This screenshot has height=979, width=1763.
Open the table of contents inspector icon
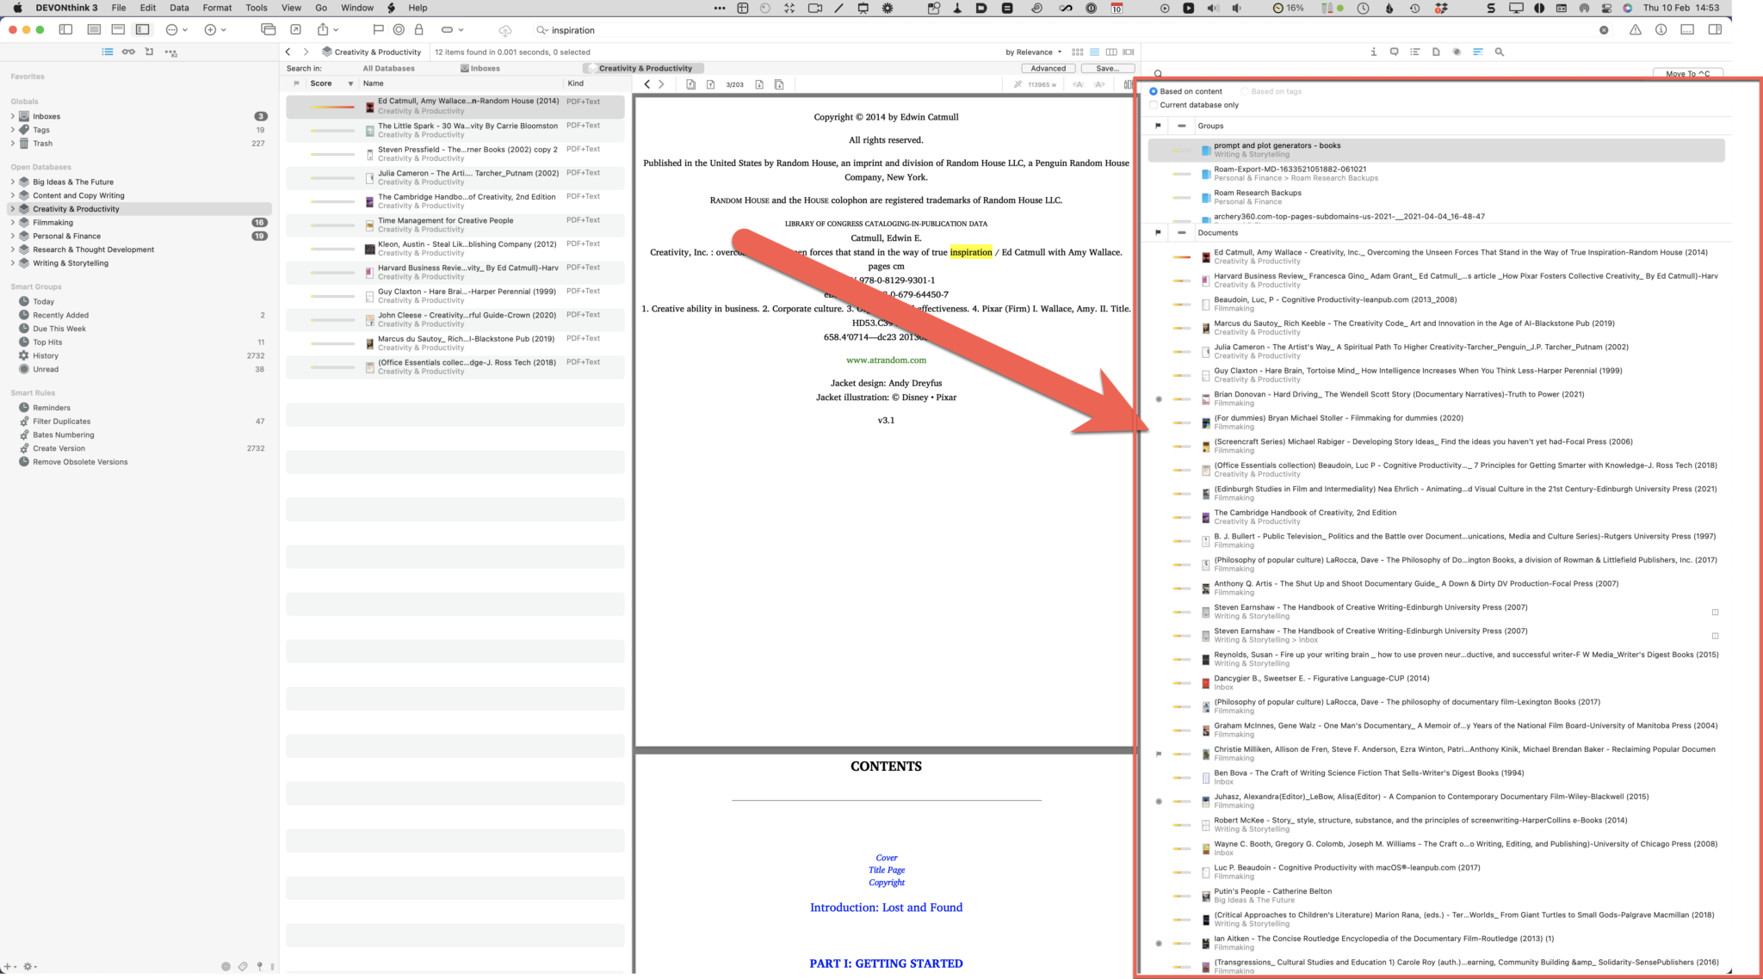click(1414, 52)
